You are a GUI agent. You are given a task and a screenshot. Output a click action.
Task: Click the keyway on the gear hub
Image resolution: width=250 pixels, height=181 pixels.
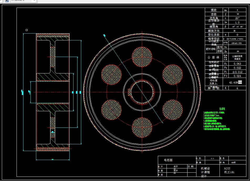pyautogui.click(x=129, y=92)
